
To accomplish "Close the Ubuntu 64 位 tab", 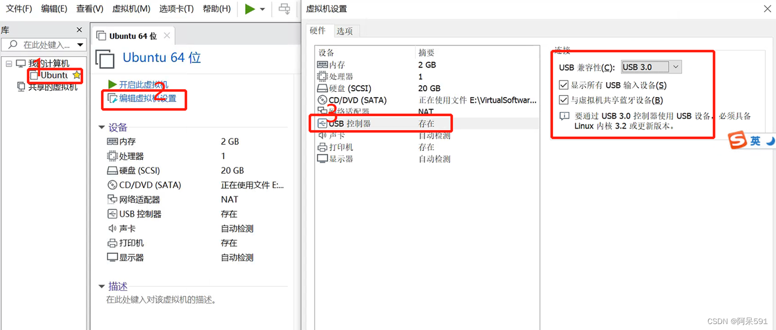I will (167, 36).
